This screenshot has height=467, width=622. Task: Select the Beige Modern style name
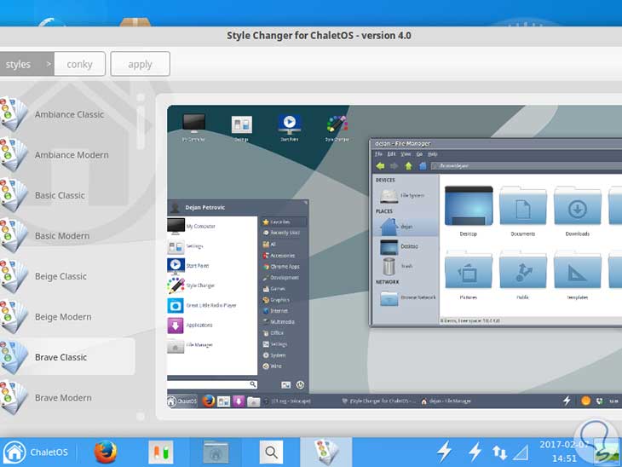pos(63,317)
